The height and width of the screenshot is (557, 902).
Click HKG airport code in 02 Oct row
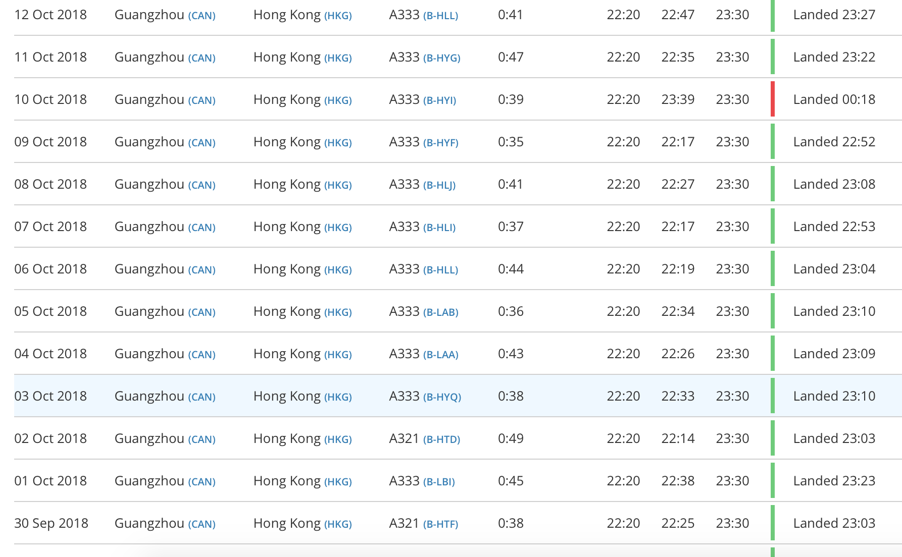point(338,439)
